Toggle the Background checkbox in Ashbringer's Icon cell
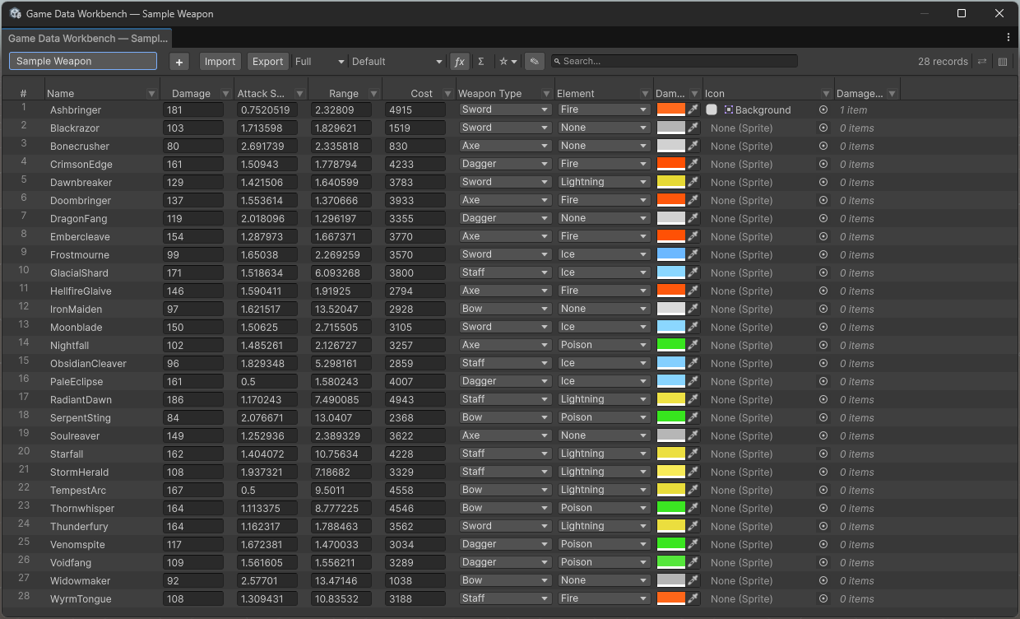This screenshot has height=619, width=1020. click(711, 109)
